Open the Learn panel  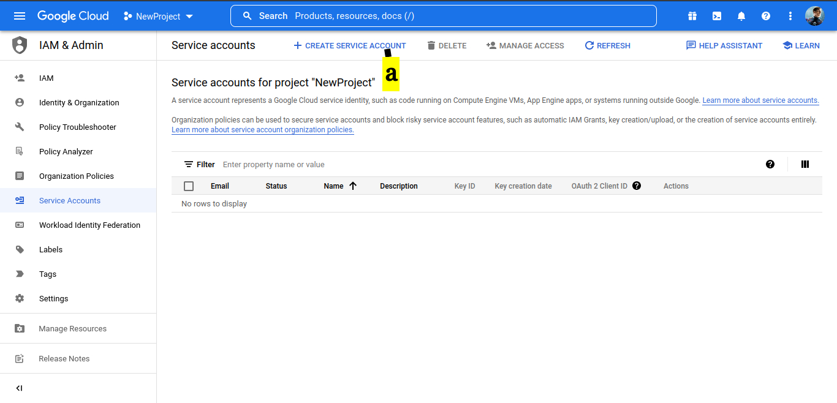pos(801,45)
